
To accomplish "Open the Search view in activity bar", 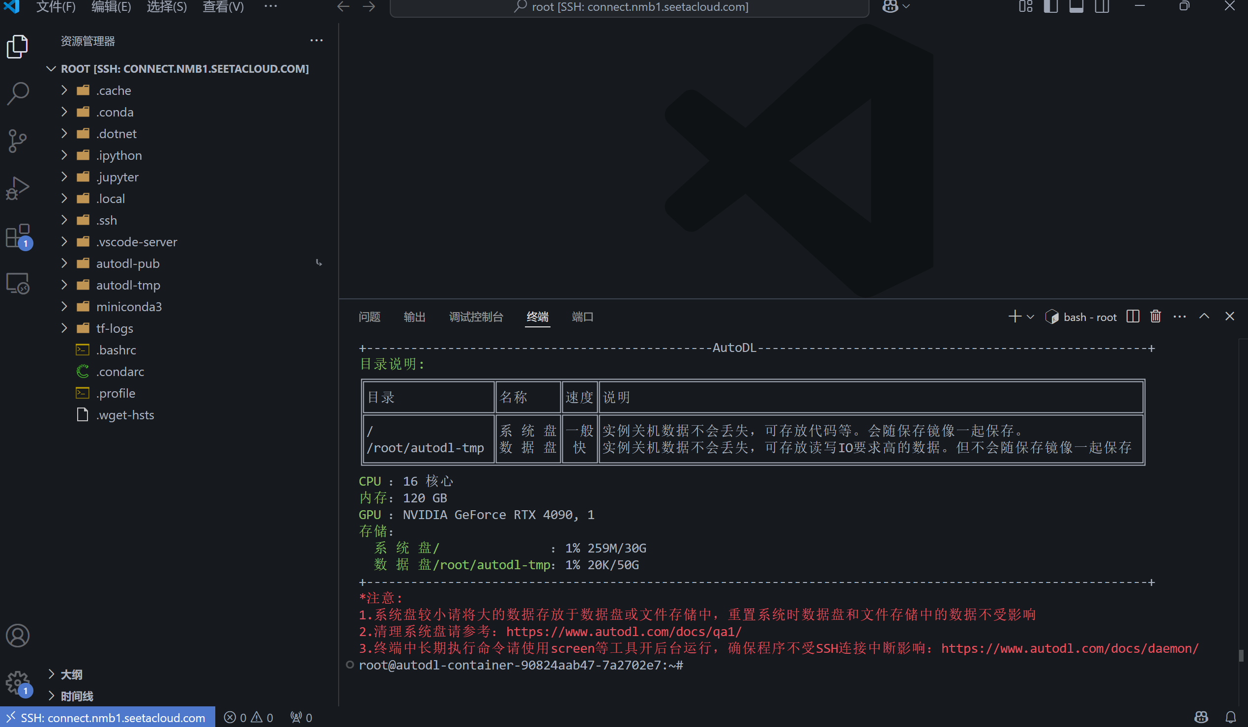I will (x=18, y=93).
